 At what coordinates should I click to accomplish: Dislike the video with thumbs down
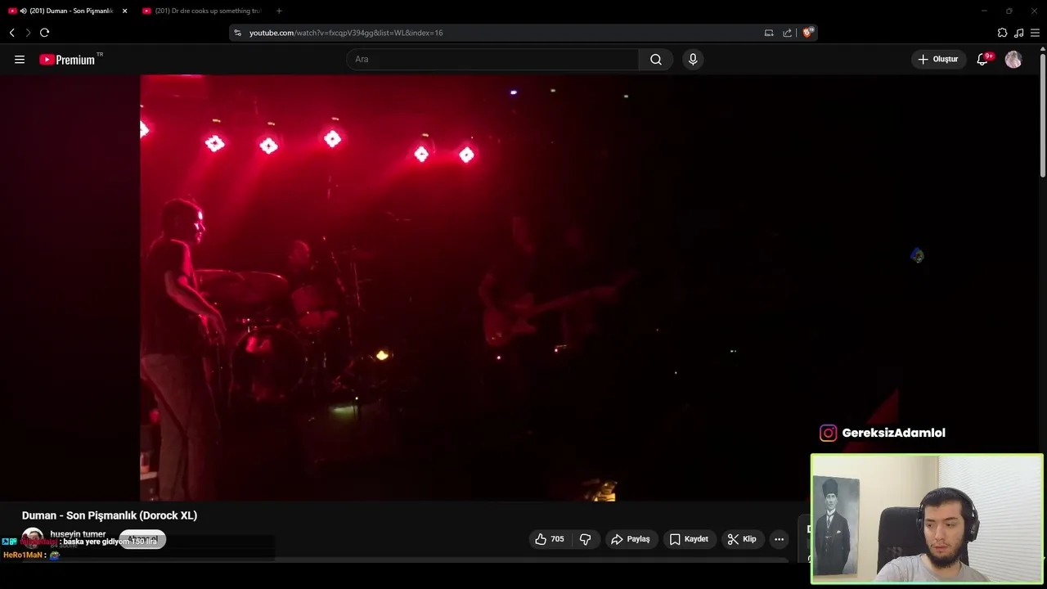(585, 539)
